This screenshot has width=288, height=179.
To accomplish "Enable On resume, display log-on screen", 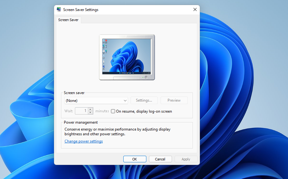I will point(113,111).
